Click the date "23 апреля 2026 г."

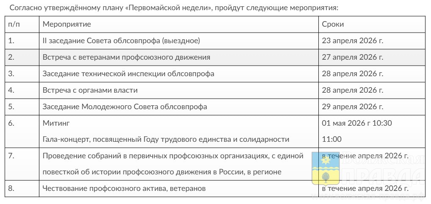tap(353, 41)
